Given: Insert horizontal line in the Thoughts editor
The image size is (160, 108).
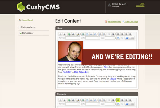Looking at the screenshot, I should 91,100.
